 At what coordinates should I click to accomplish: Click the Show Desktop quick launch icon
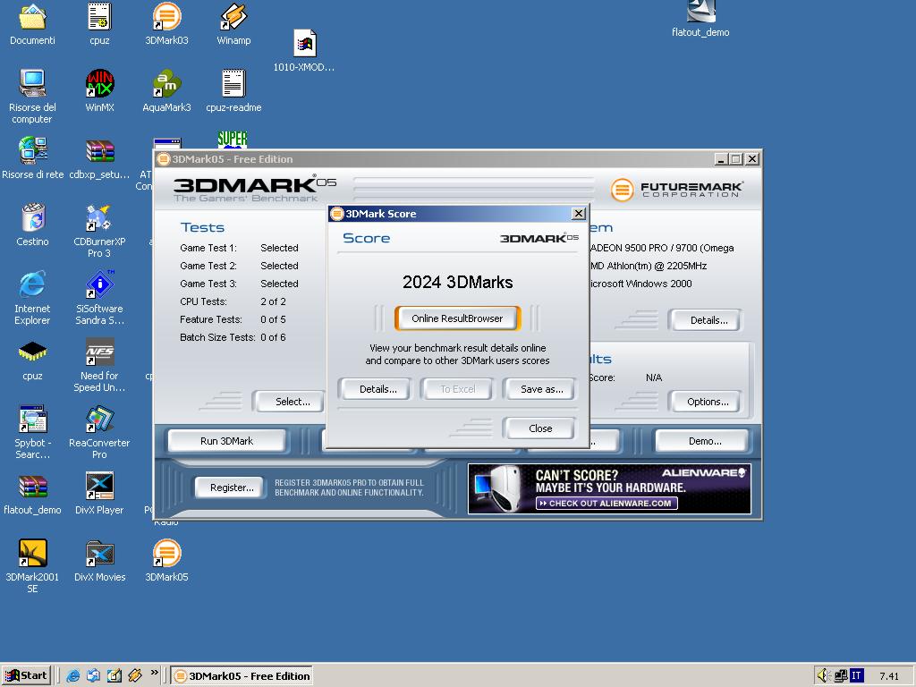coord(114,676)
